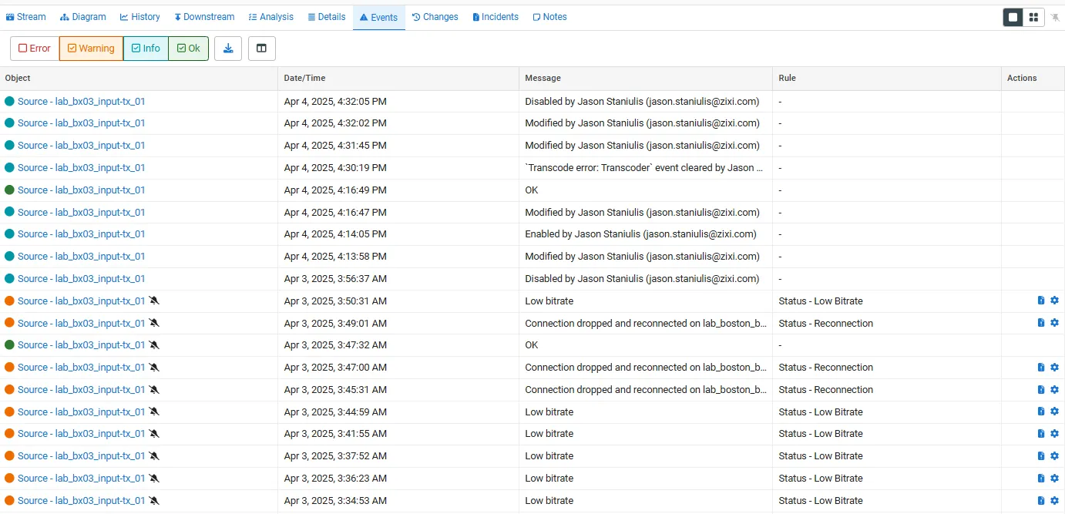Open the Details tab
Viewport: 1065px width, 514px height.
327,17
